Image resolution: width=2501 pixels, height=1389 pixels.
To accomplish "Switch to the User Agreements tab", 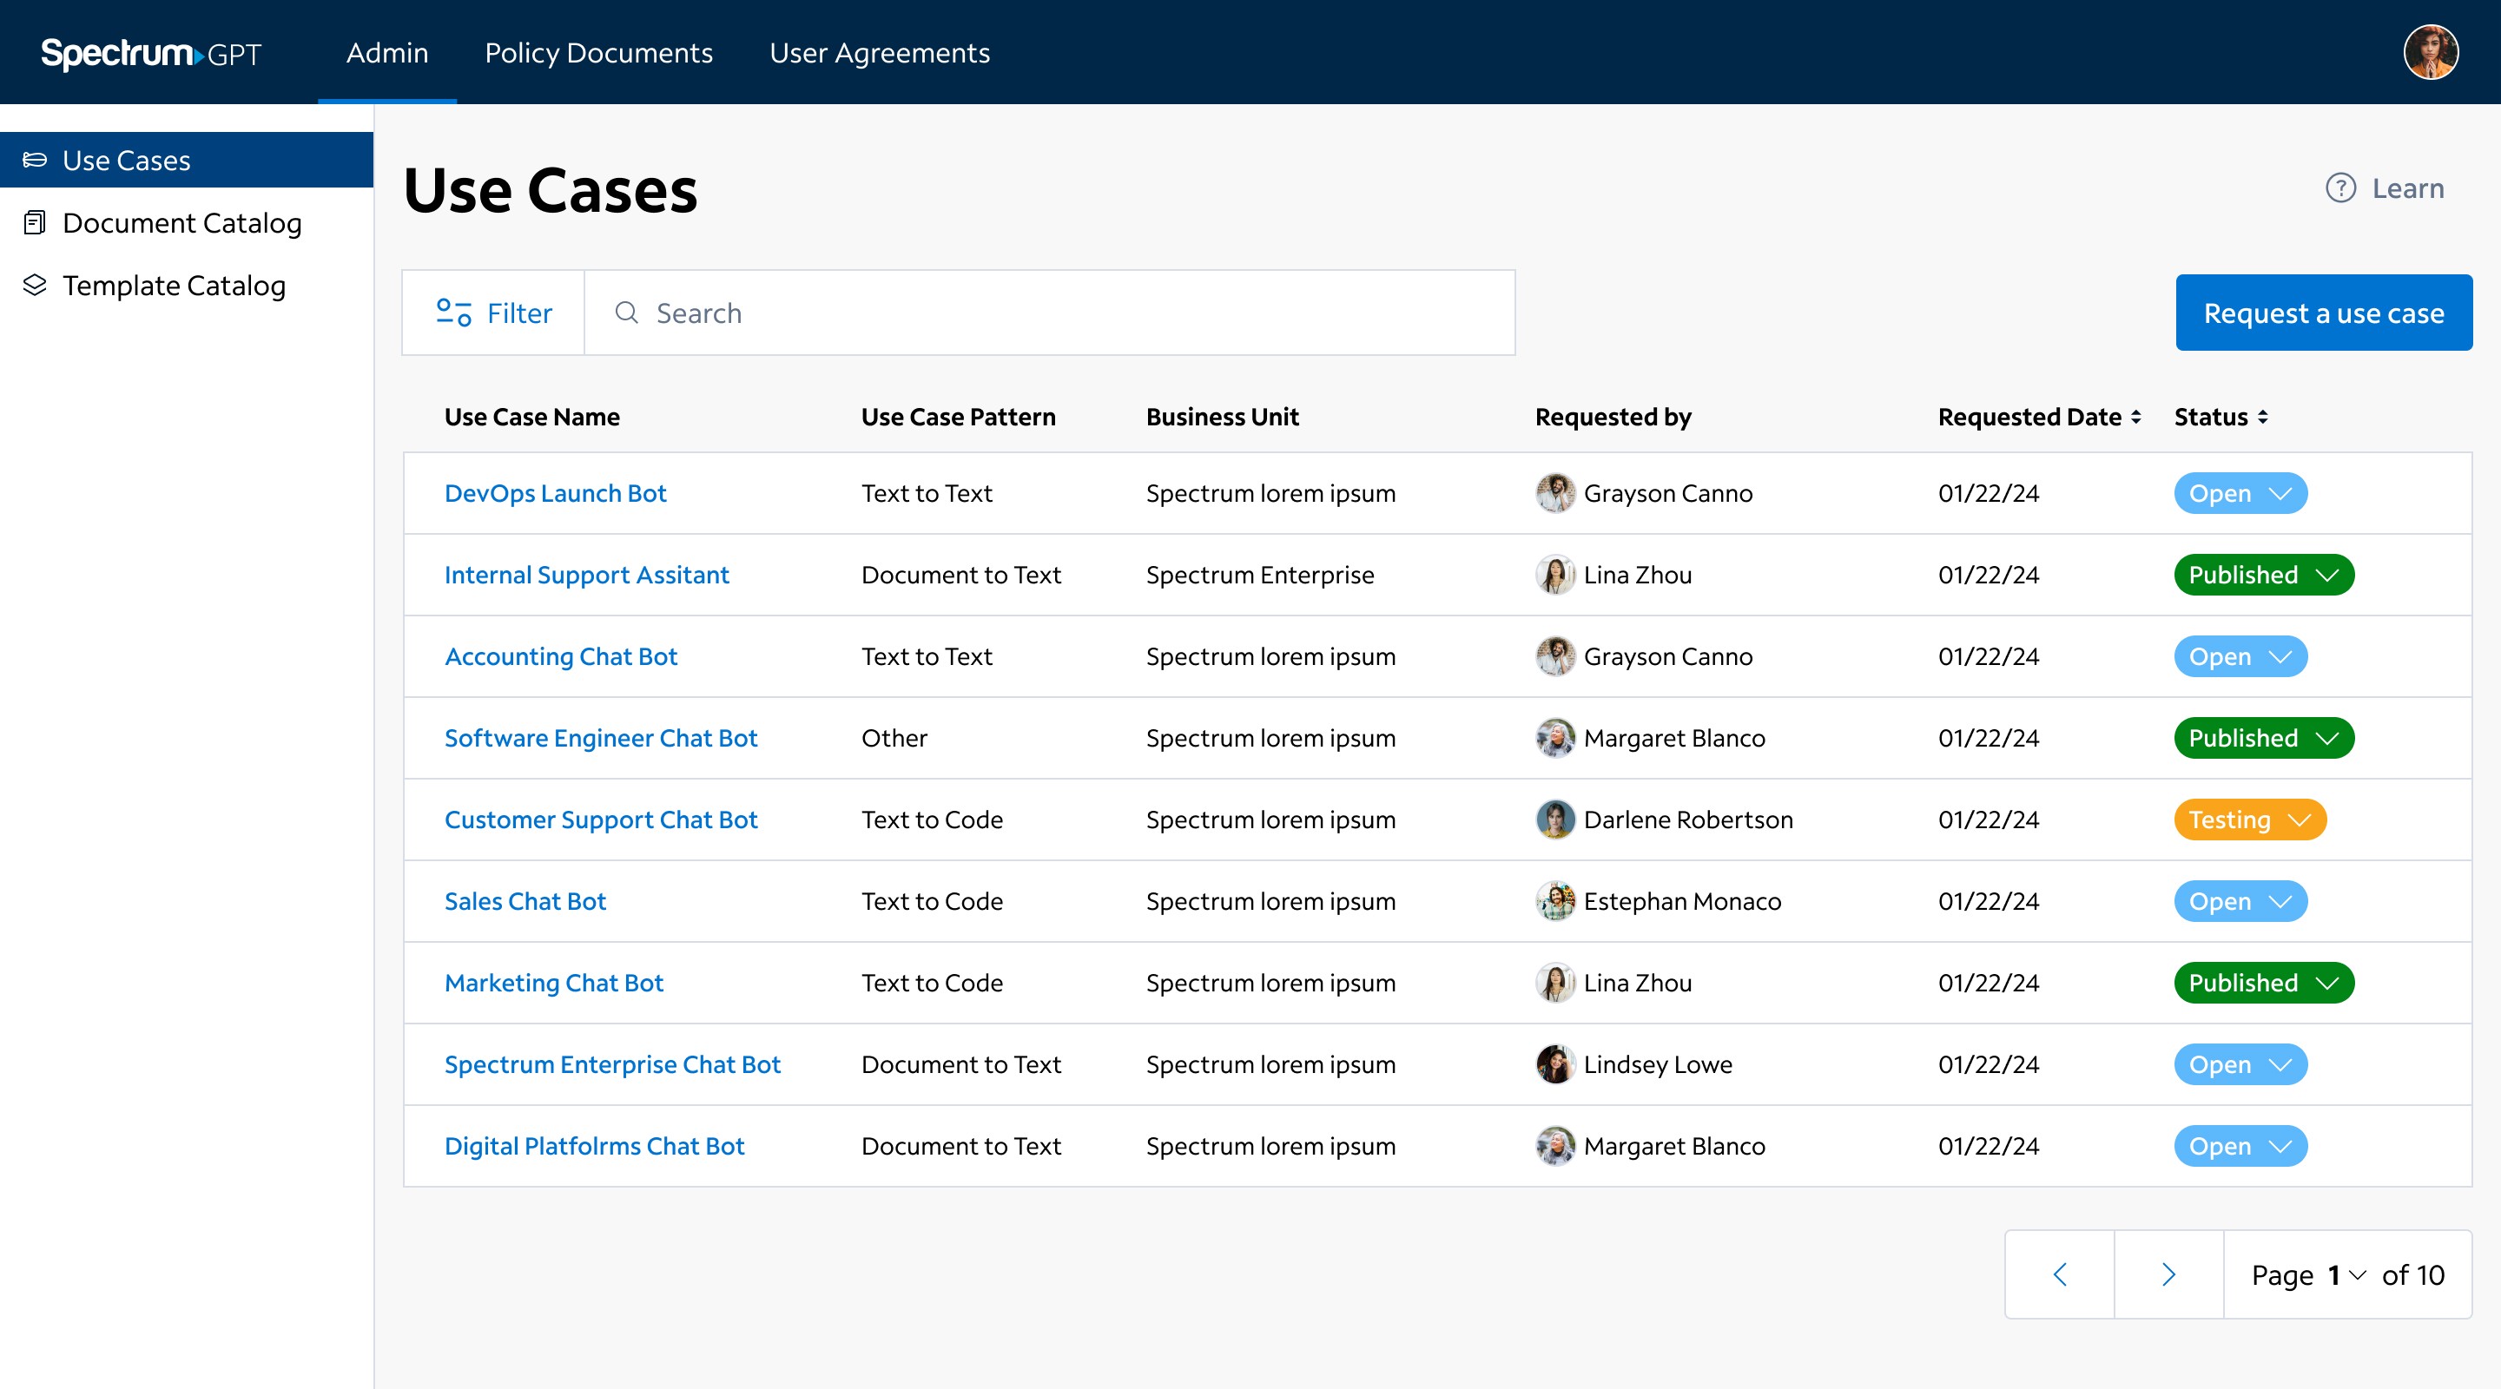I will coord(879,52).
